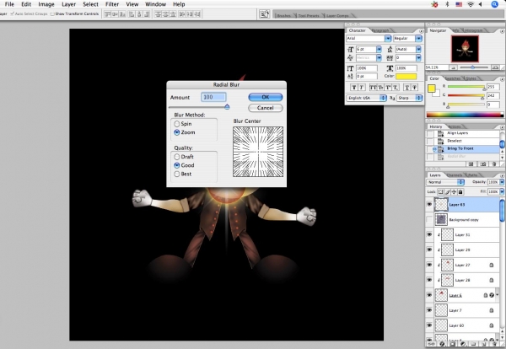
Task: Choose Good quality
Action: (x=184, y=165)
